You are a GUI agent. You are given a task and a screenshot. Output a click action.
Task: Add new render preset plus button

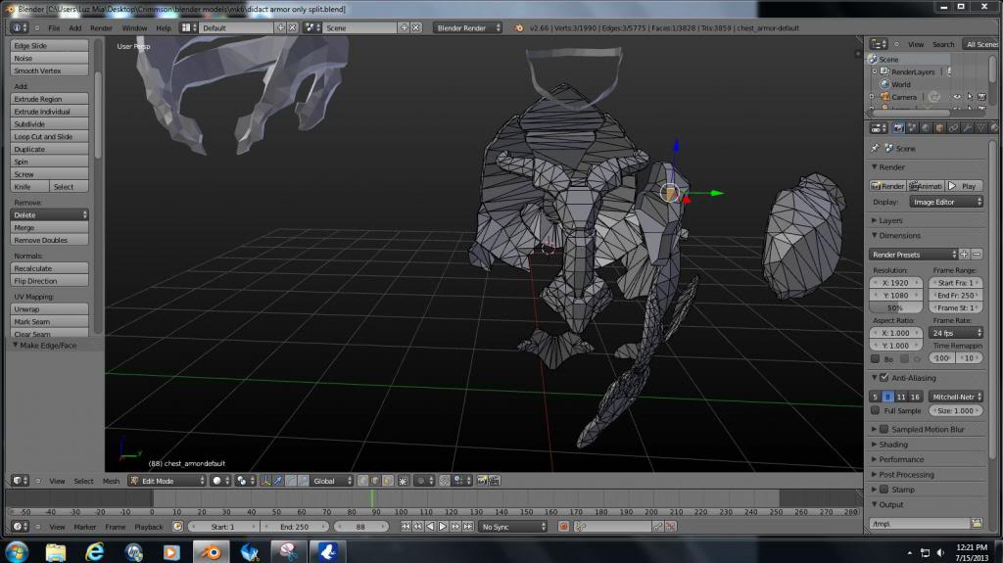pyautogui.click(x=964, y=254)
